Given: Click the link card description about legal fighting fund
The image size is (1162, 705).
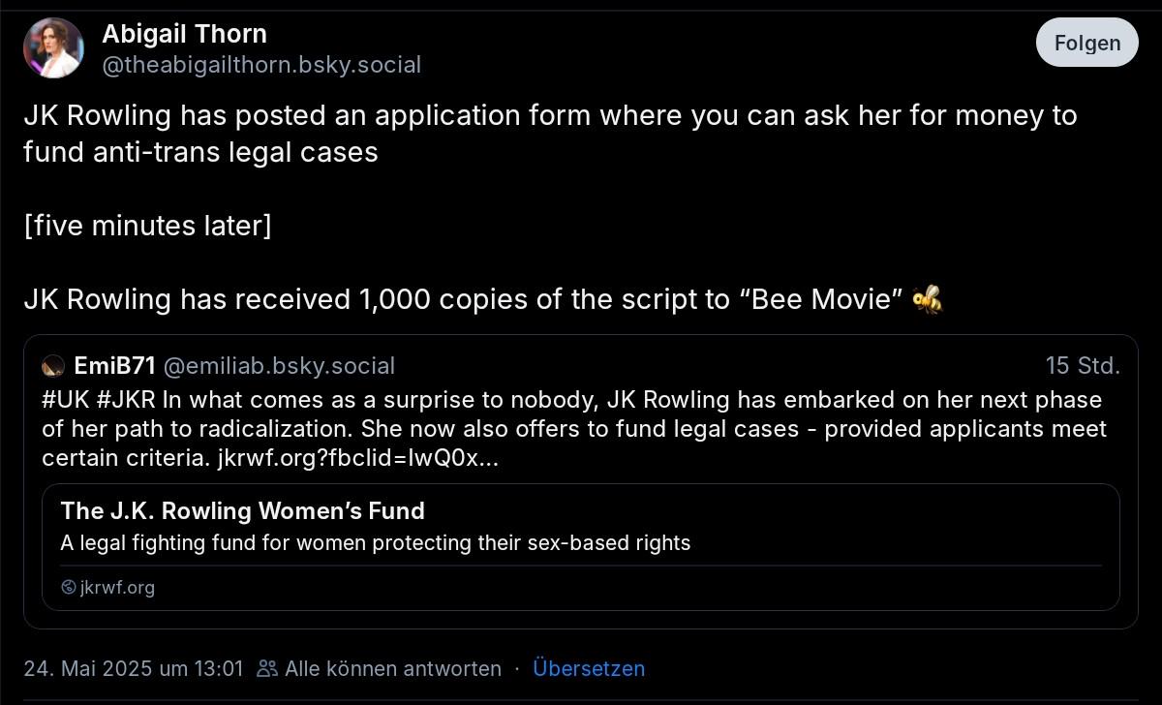Looking at the screenshot, I should 375,543.
